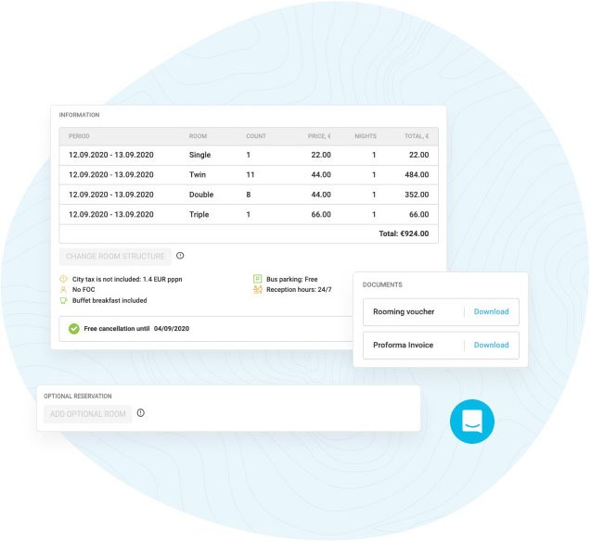Download the Rooming voucher
This screenshot has width=591, height=542.
tap(491, 311)
